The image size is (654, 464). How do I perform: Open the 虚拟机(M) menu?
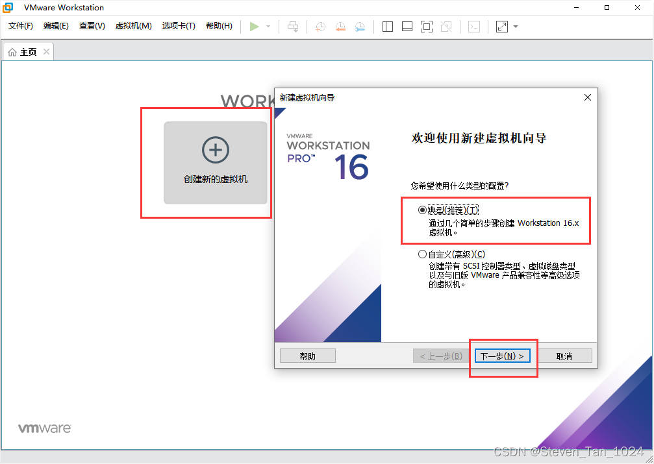[x=134, y=26]
